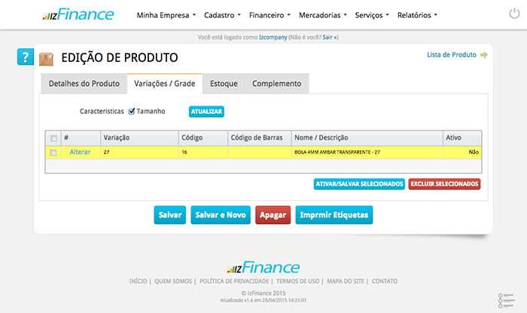Click the Nome / Descrição column header

367,138
